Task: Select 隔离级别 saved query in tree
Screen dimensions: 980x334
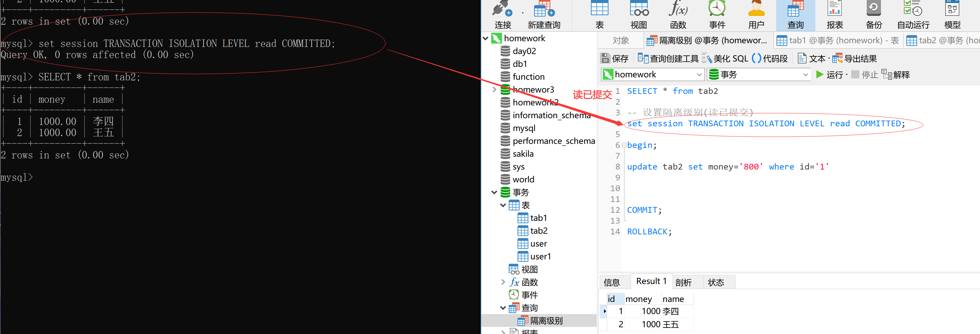Action: coord(546,321)
